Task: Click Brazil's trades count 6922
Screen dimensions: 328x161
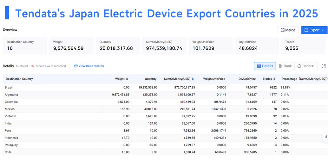Action: (273, 87)
